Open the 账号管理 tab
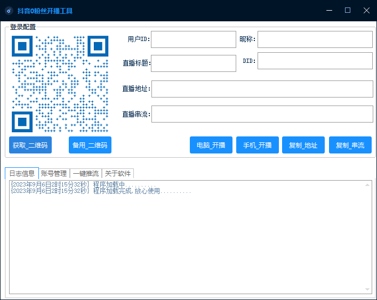 pyautogui.click(x=54, y=173)
